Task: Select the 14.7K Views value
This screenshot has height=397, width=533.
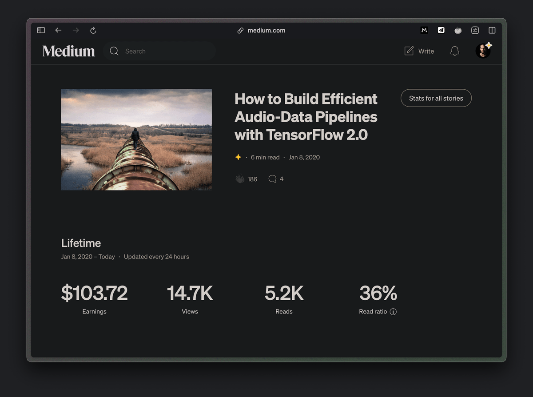Action: pos(190,293)
